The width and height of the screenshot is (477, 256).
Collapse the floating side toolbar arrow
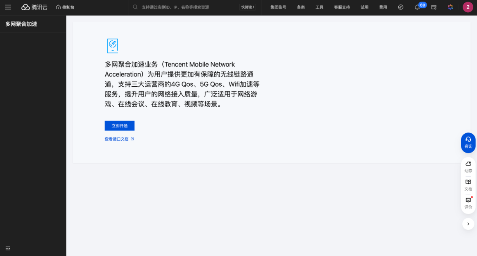point(468,224)
